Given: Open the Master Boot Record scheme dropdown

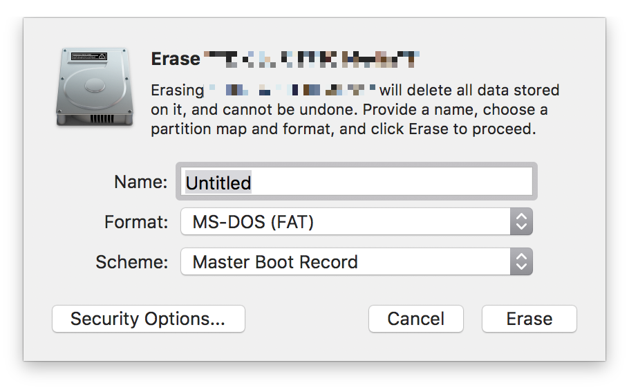Looking at the screenshot, I should [x=346, y=262].
